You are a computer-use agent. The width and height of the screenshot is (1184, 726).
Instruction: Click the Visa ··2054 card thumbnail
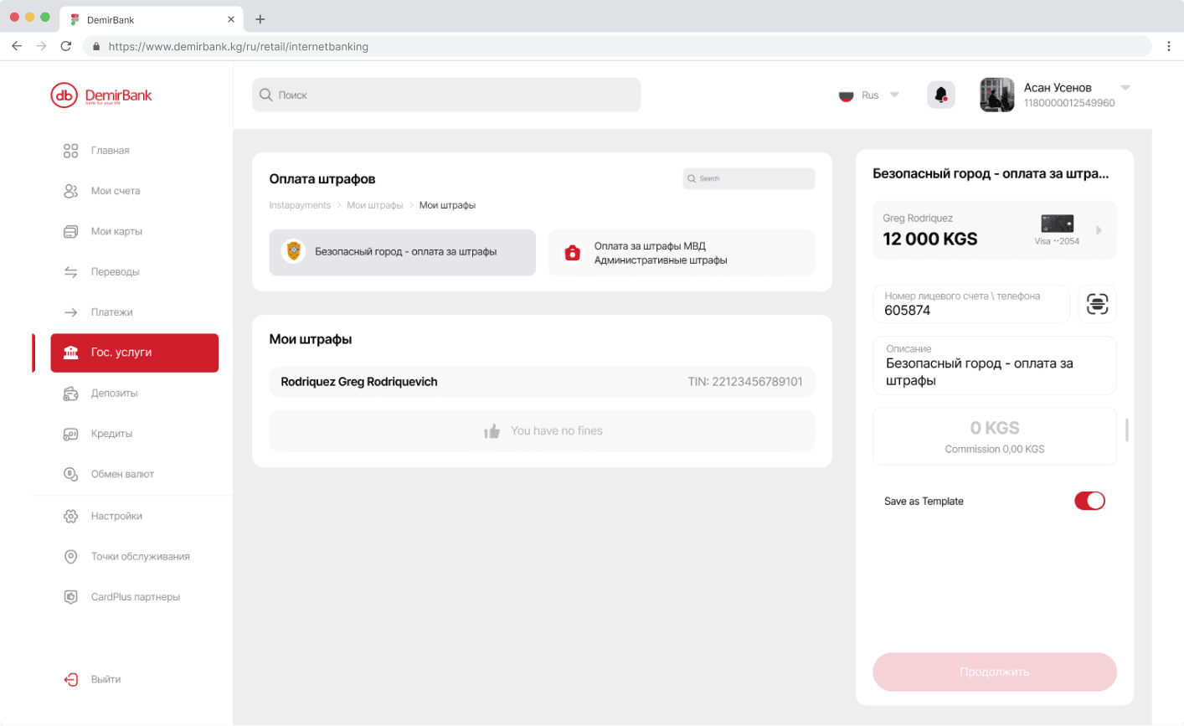tap(1058, 224)
